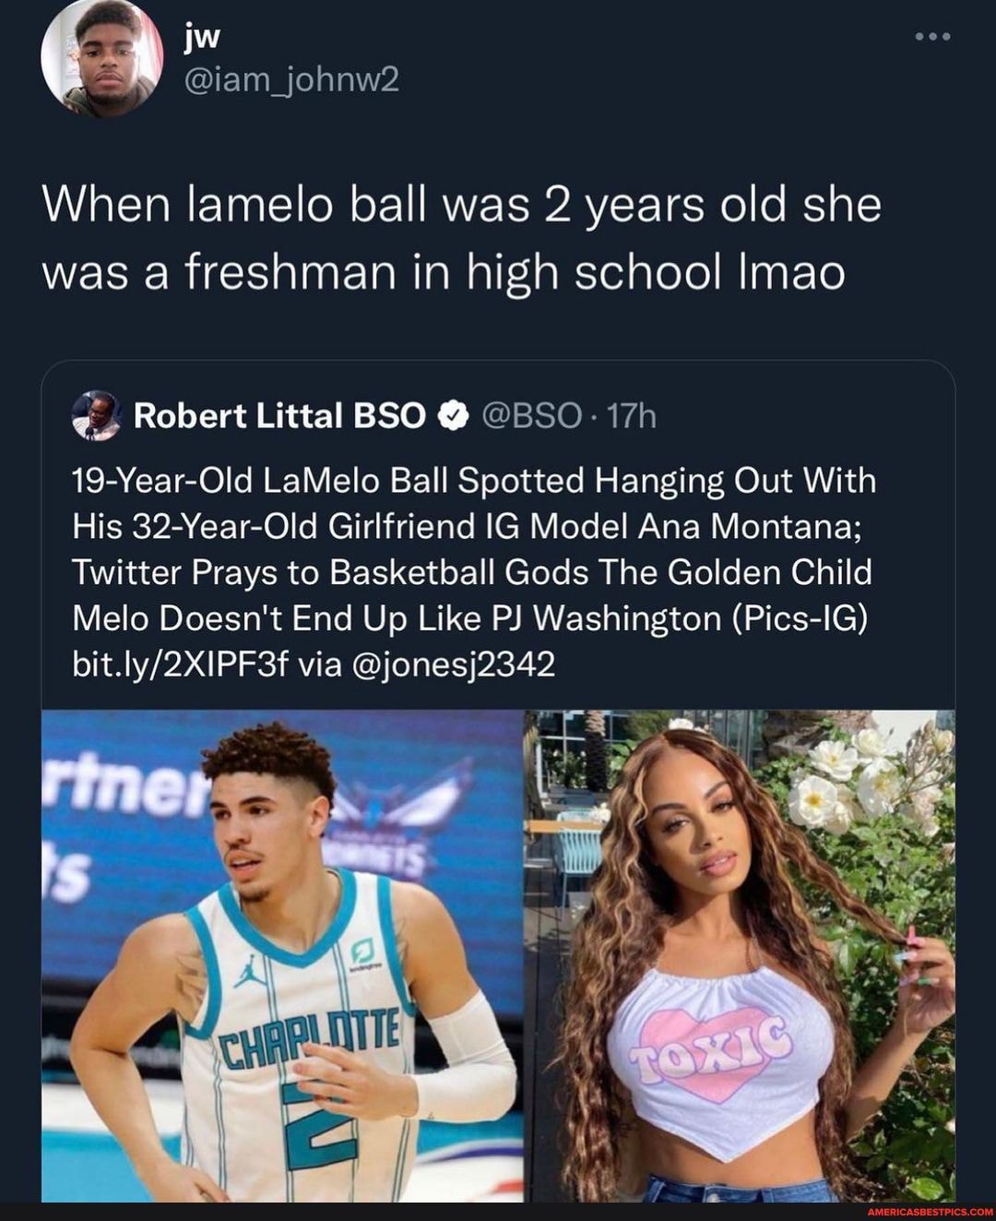The width and height of the screenshot is (996, 1221).
Task: Open the @jonesj2342 mention
Action: pyautogui.click(x=456, y=664)
